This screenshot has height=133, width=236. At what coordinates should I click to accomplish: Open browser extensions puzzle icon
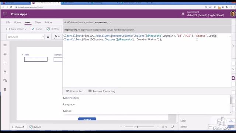point(227,7)
